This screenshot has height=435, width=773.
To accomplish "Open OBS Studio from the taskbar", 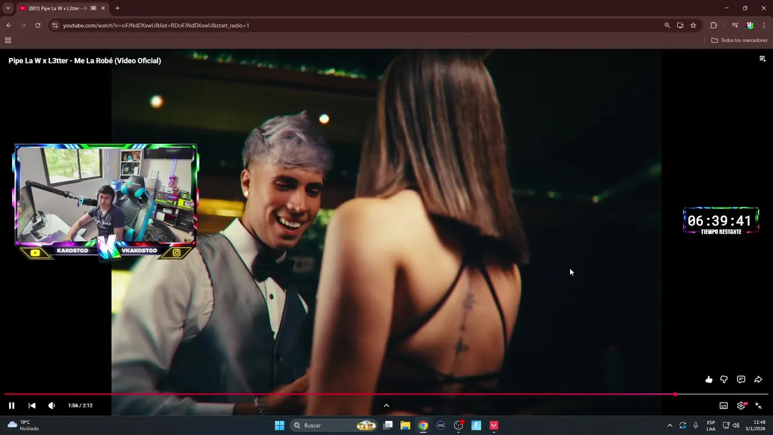I will click(x=458, y=425).
